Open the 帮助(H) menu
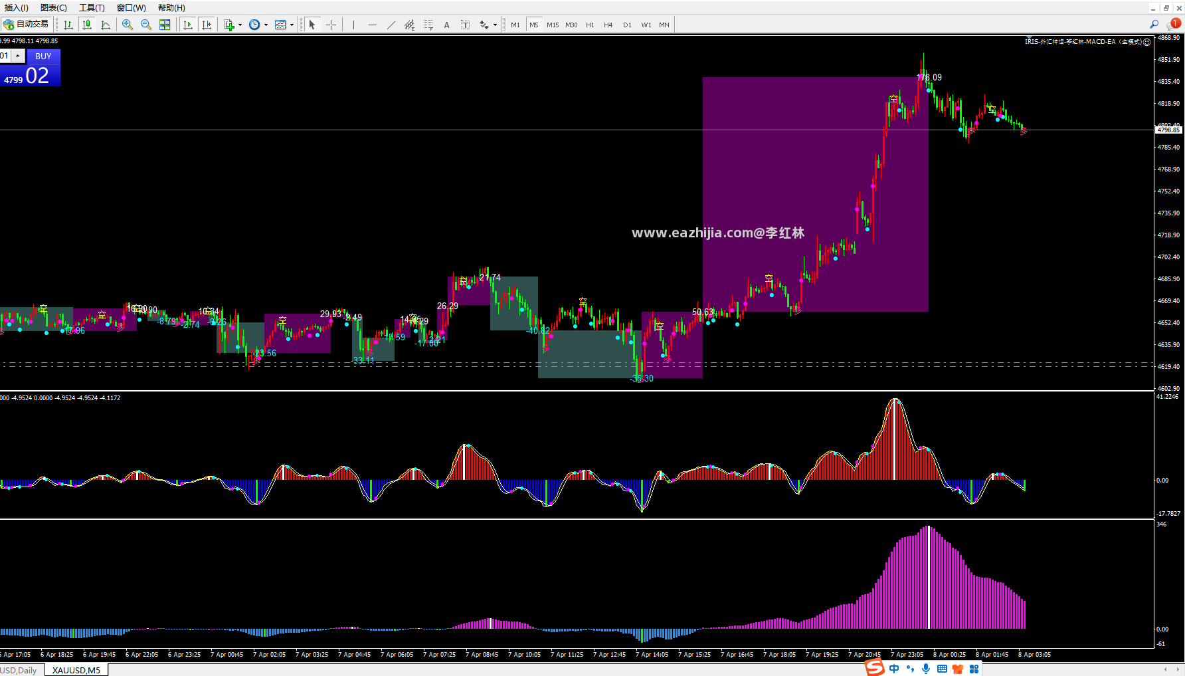The width and height of the screenshot is (1185, 676). (171, 8)
